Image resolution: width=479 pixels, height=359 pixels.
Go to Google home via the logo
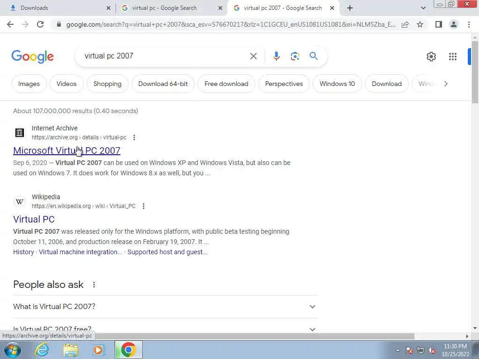pyautogui.click(x=33, y=57)
